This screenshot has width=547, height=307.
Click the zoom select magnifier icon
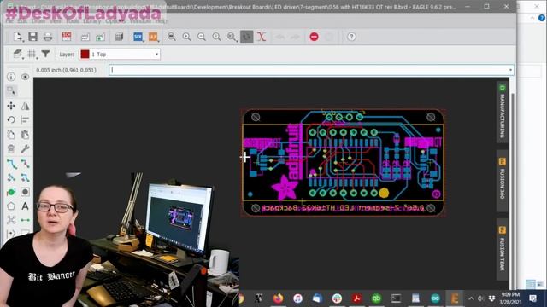[x=232, y=37]
